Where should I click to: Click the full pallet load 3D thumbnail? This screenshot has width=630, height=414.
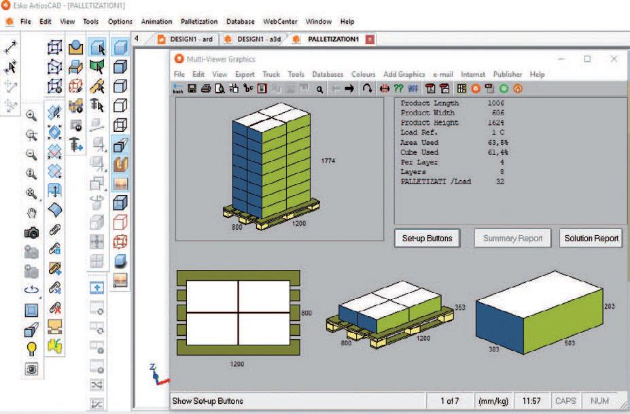[279, 169]
